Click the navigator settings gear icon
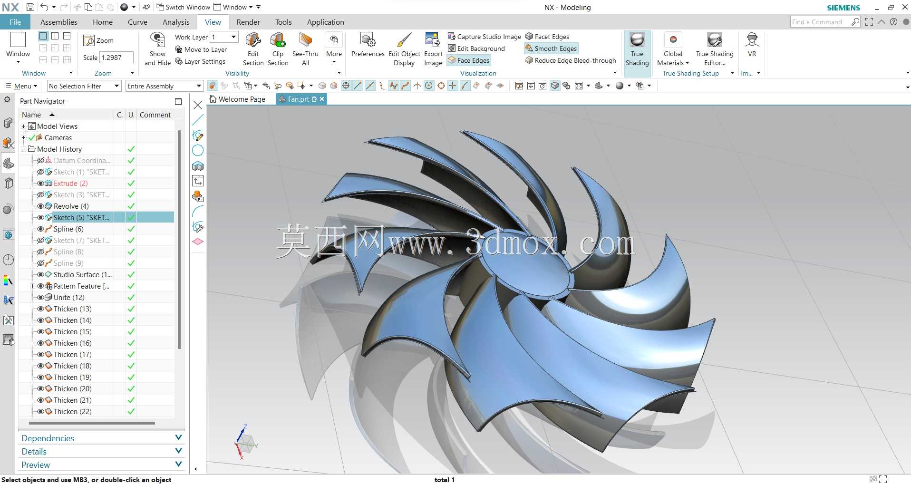Screen dimensions: 911x484 7,99
